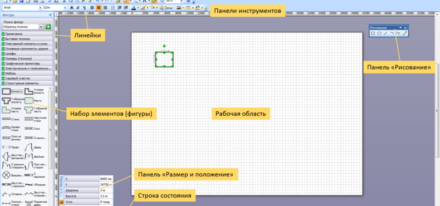Image resolution: width=440 pixels, height=206 pixels.
Task: Open the font color A dropdown arrow
Action: coord(138,8)
